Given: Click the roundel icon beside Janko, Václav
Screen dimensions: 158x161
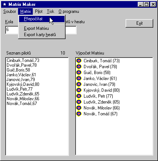Looking at the screenshot, I should coord(79,78).
